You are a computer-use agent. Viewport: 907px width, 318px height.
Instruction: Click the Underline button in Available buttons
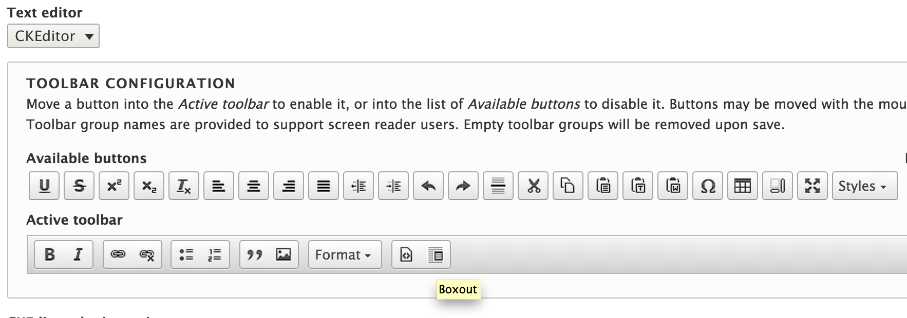[44, 186]
